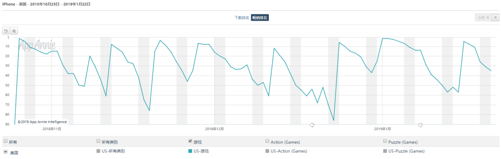Uncheck the 游戏 checkbox
This screenshot has width=501, height=159.
pyautogui.click(x=190, y=141)
